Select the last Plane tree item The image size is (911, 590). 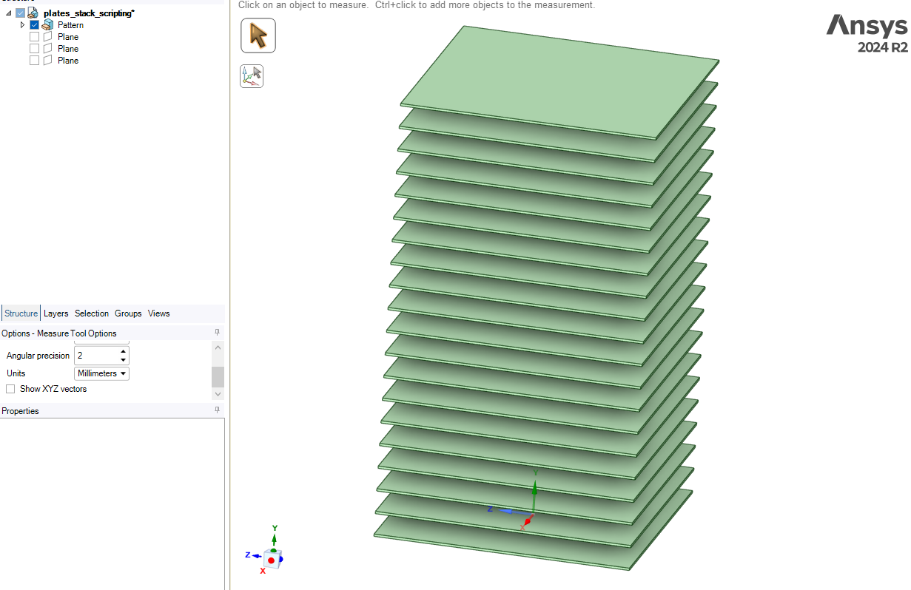point(67,61)
